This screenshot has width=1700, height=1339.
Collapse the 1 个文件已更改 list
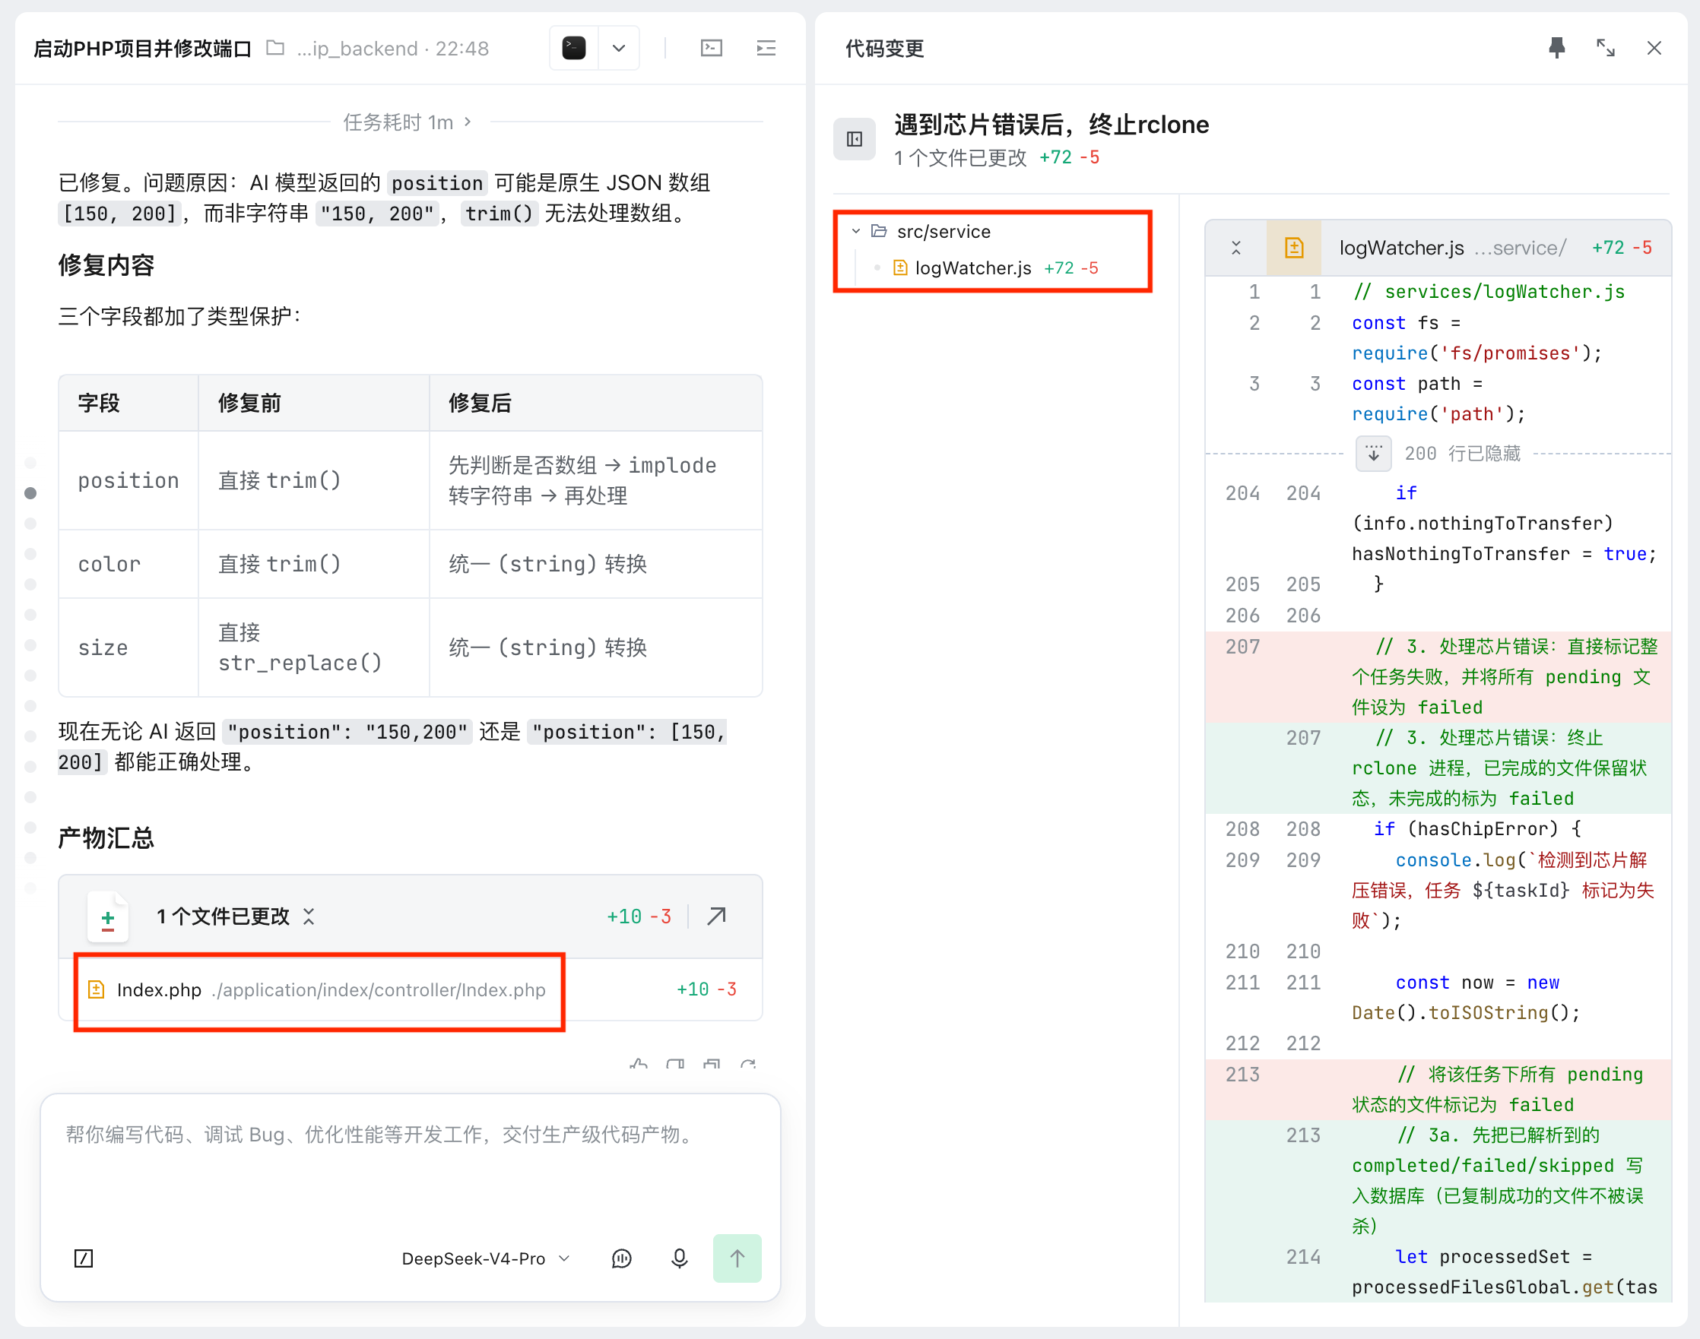tap(309, 916)
